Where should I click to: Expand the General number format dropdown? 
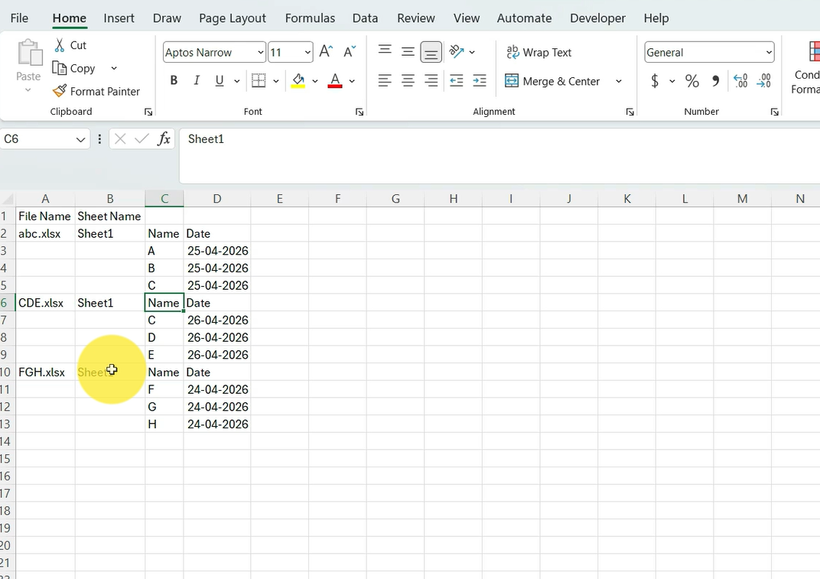pos(769,52)
